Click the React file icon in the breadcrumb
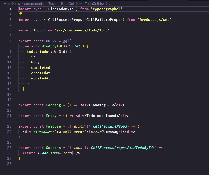 tap(81, 4)
